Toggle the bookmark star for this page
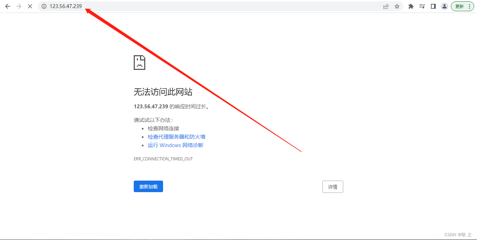 tap(398, 6)
